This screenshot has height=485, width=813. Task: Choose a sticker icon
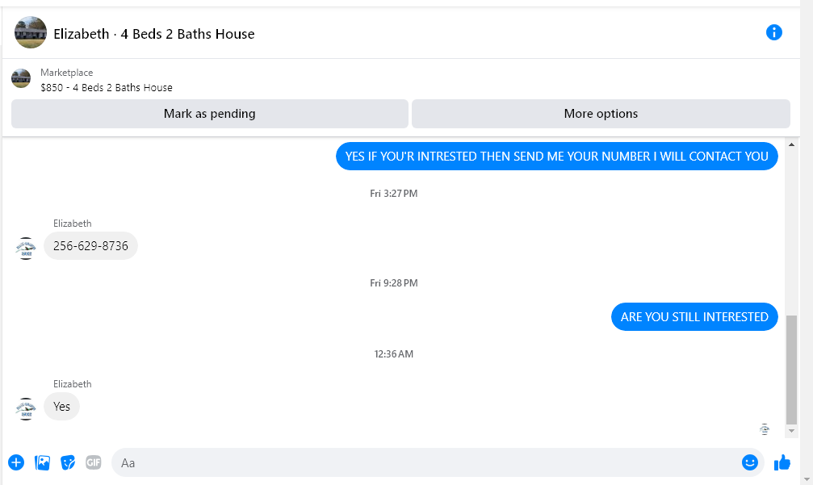[68, 462]
